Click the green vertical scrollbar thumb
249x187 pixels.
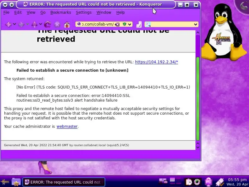click(x=198, y=98)
